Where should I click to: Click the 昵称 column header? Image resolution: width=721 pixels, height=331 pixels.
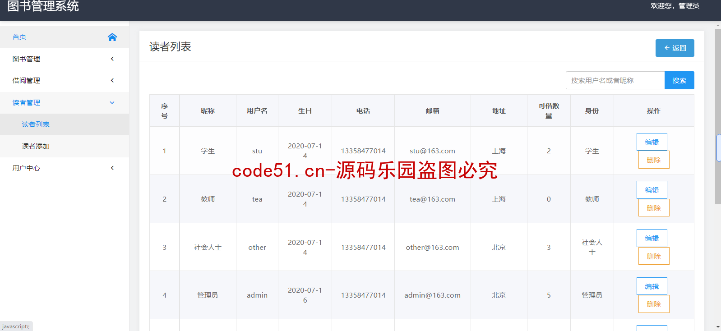pos(208,110)
